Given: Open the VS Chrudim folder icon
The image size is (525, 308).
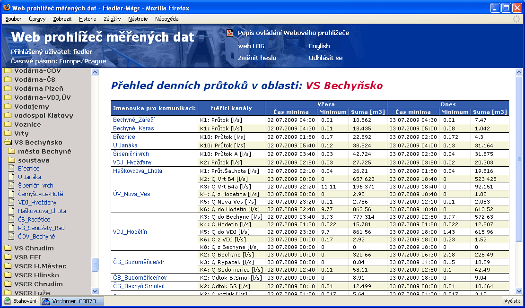Looking at the screenshot, I should pyautogui.click(x=8, y=248).
